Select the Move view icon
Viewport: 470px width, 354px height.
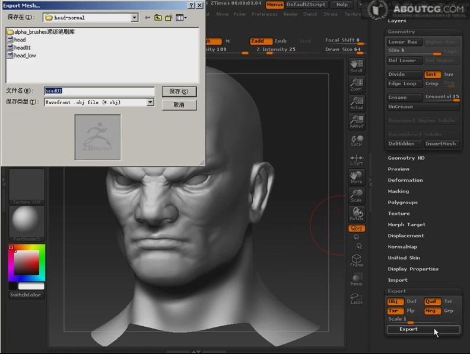[357, 178]
